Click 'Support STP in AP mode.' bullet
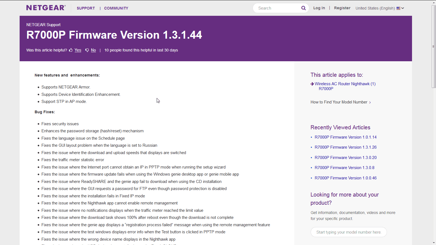The image size is (436, 245). (x=64, y=102)
